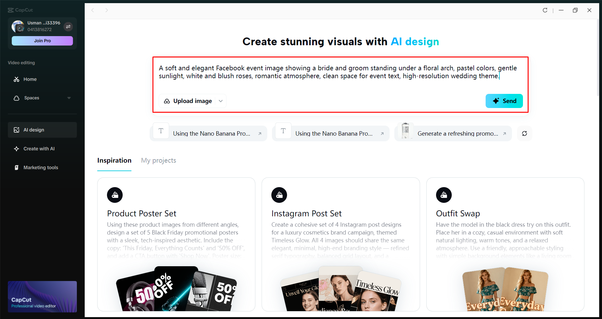Open the Spaces section
Viewport: 602px width, 319px height.
pyautogui.click(x=32, y=98)
